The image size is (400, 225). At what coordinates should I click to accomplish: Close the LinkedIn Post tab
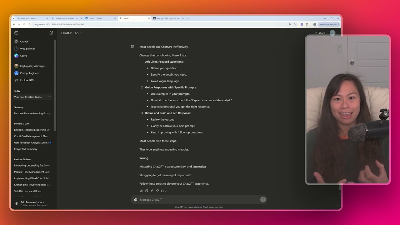[x=115, y=18]
